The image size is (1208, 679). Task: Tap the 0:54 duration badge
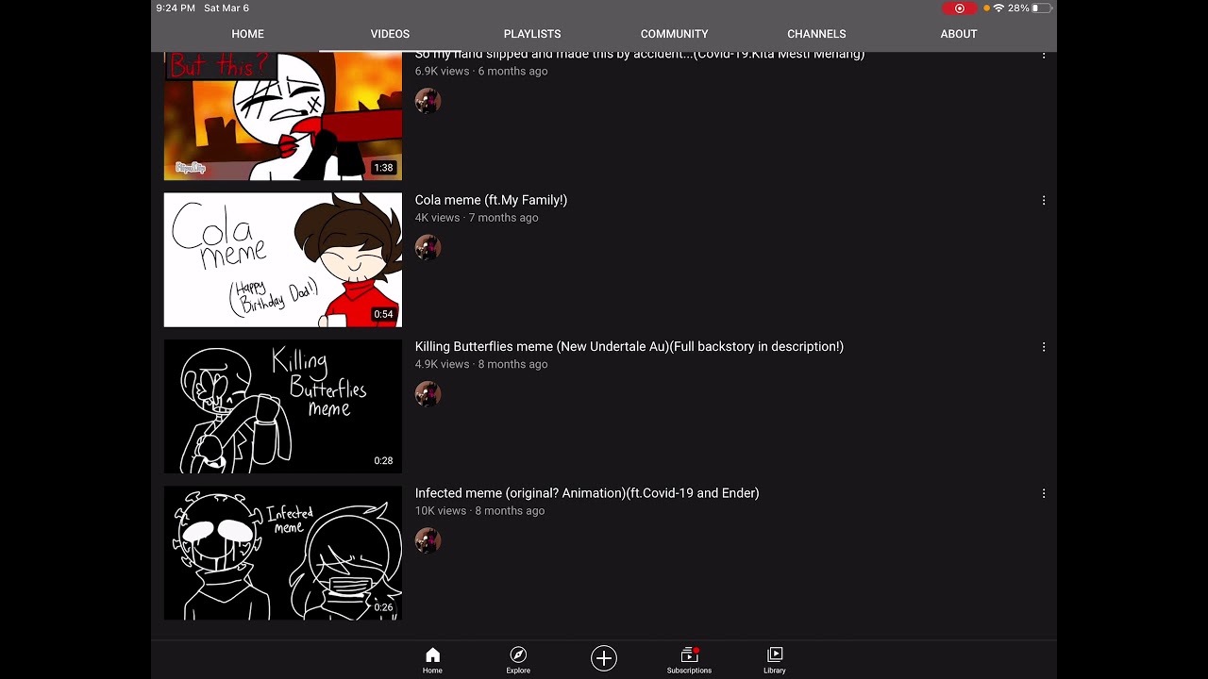[x=383, y=314]
